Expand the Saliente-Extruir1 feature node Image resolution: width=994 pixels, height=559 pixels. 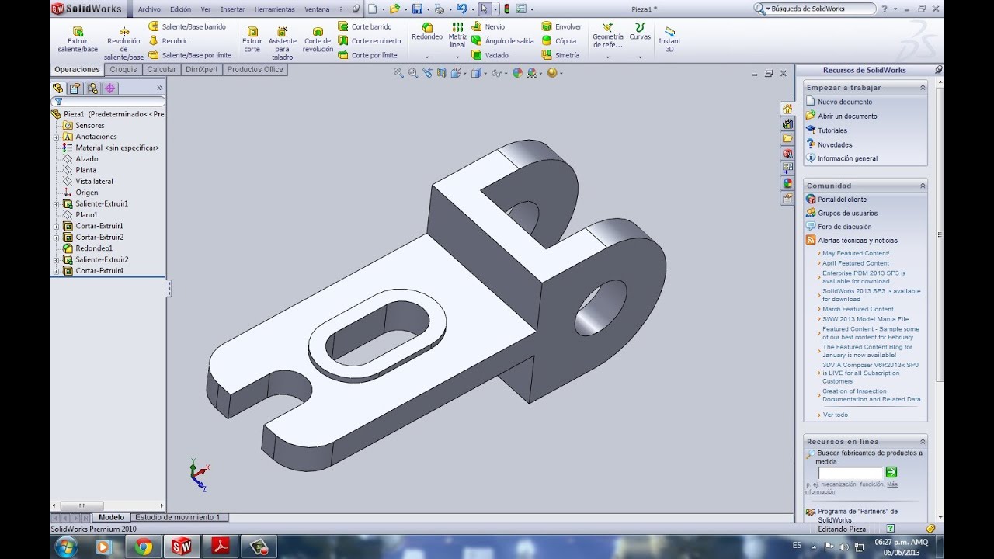(56, 203)
